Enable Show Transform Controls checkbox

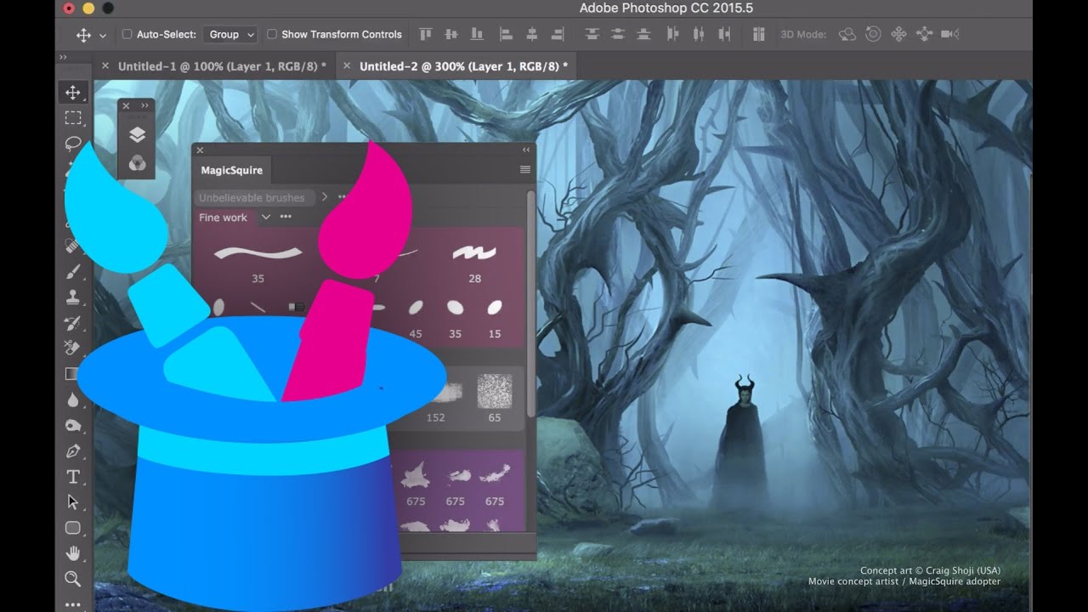tap(272, 35)
